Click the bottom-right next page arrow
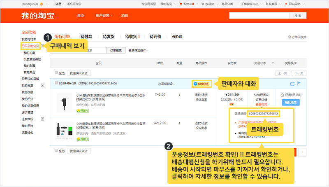Viewport: 329px width, 187px height. (302, 152)
